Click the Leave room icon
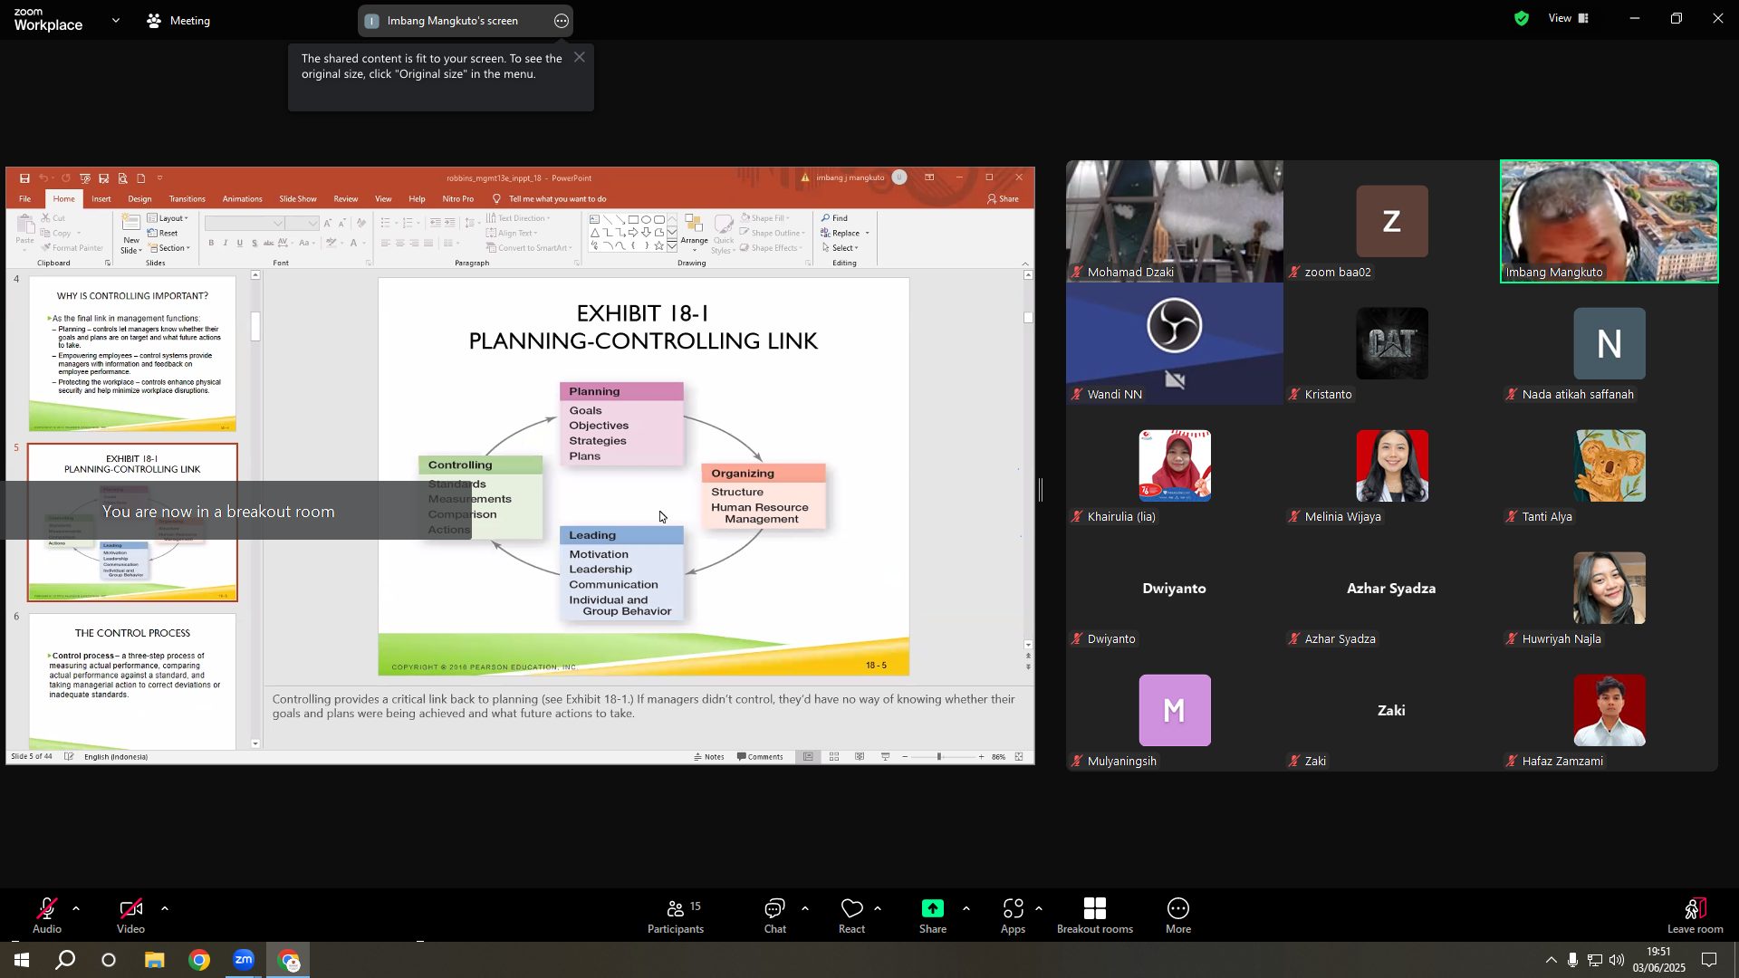 [x=1695, y=908]
